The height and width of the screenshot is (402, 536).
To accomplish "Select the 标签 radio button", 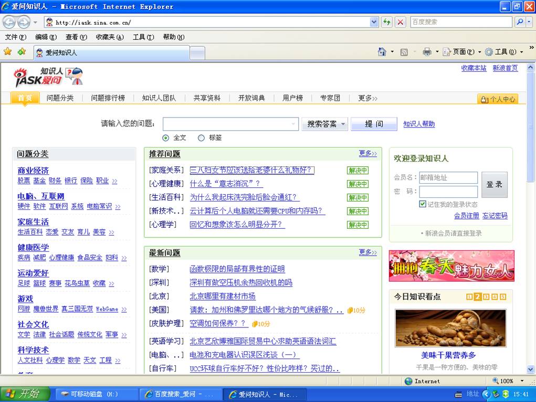I will (x=201, y=137).
